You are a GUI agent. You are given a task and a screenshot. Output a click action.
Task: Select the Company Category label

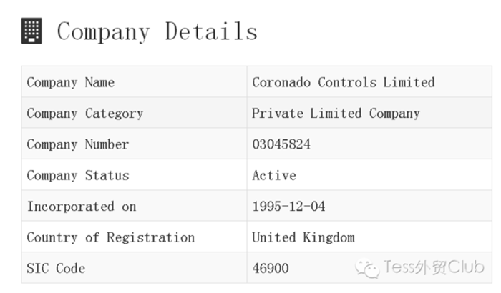coord(85,114)
